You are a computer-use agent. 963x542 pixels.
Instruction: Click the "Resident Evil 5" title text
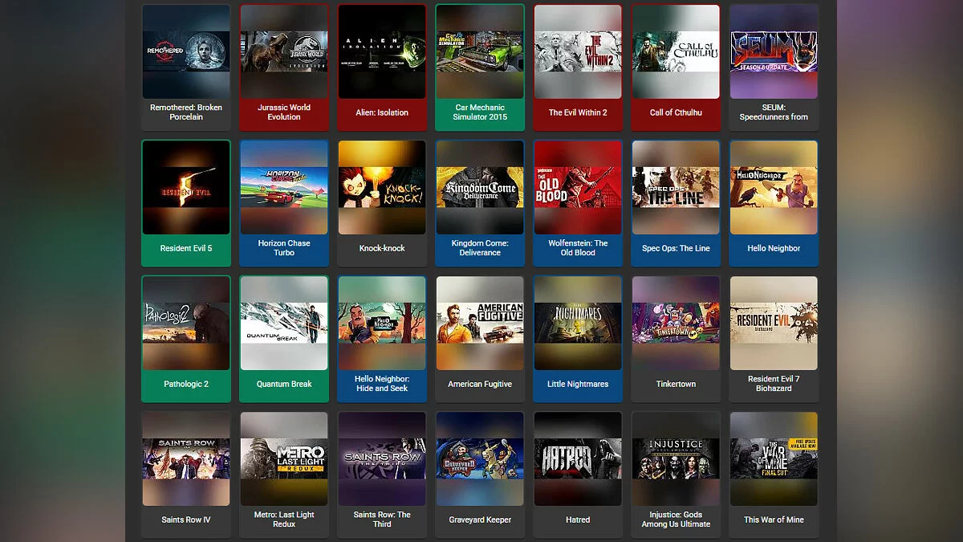[x=186, y=248]
